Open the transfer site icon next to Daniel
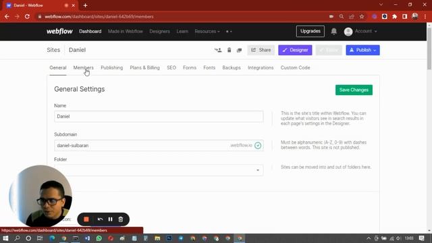The height and width of the screenshot is (243, 432). tap(218, 50)
